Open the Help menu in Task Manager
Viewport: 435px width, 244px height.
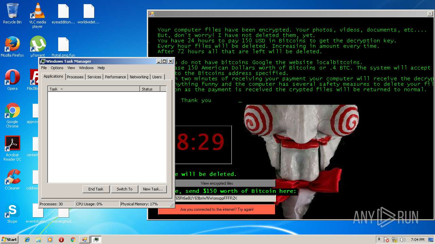101,68
